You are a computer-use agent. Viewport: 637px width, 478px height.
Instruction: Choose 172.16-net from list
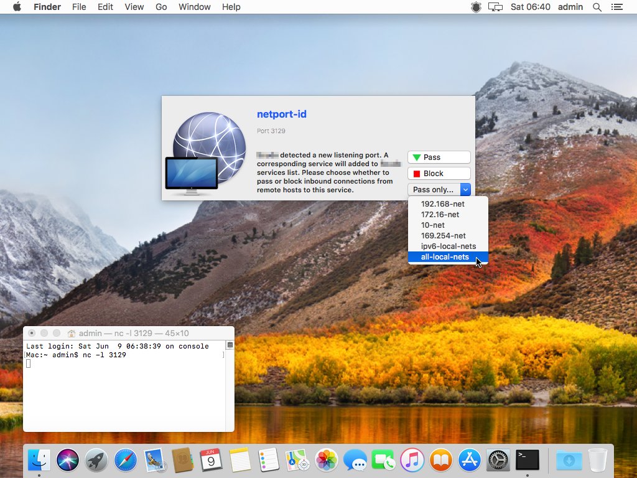448,215
